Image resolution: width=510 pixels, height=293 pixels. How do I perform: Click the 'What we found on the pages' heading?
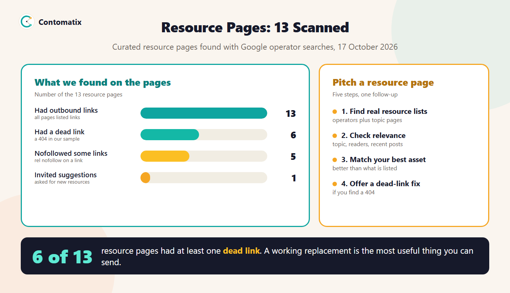(x=103, y=82)
